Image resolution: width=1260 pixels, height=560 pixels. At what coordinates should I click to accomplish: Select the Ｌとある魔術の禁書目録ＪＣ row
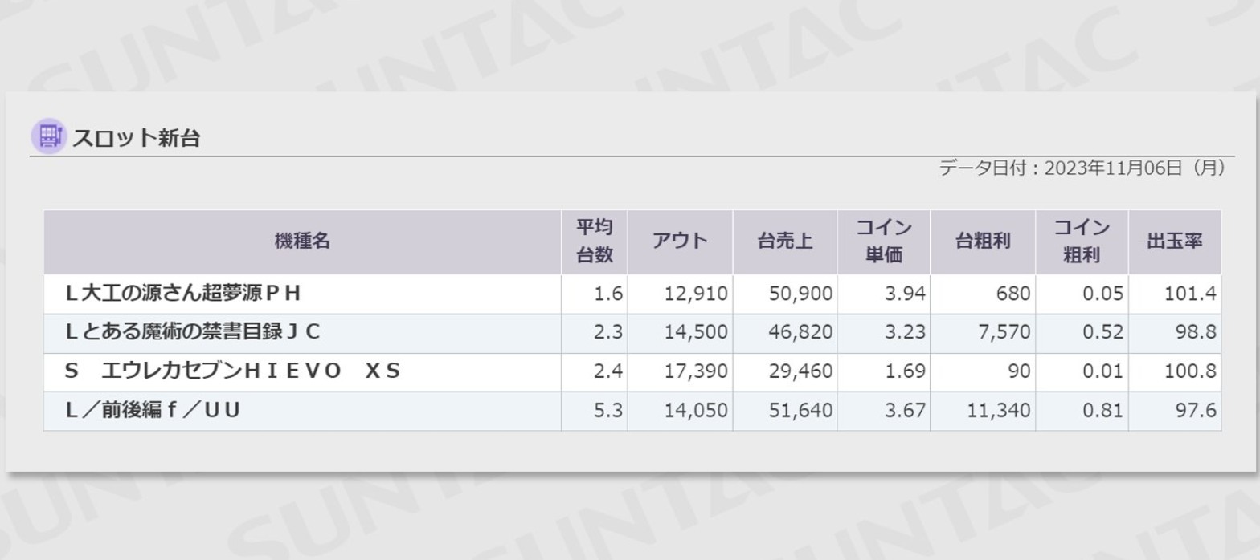pos(632,333)
